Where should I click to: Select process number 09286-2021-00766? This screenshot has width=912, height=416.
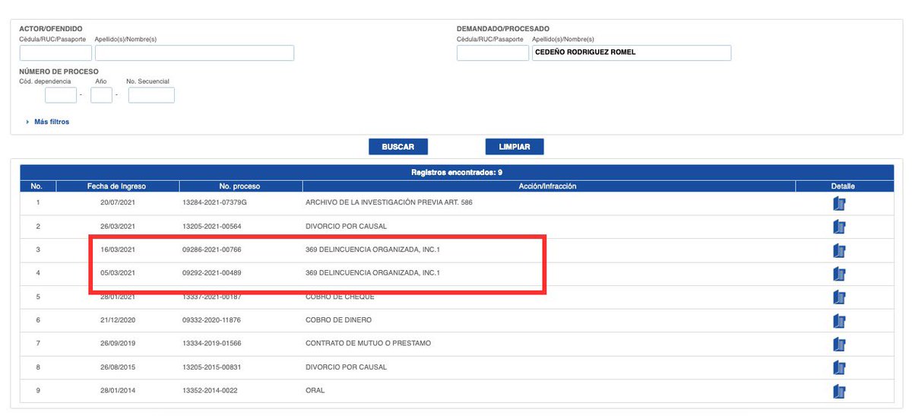(212, 250)
